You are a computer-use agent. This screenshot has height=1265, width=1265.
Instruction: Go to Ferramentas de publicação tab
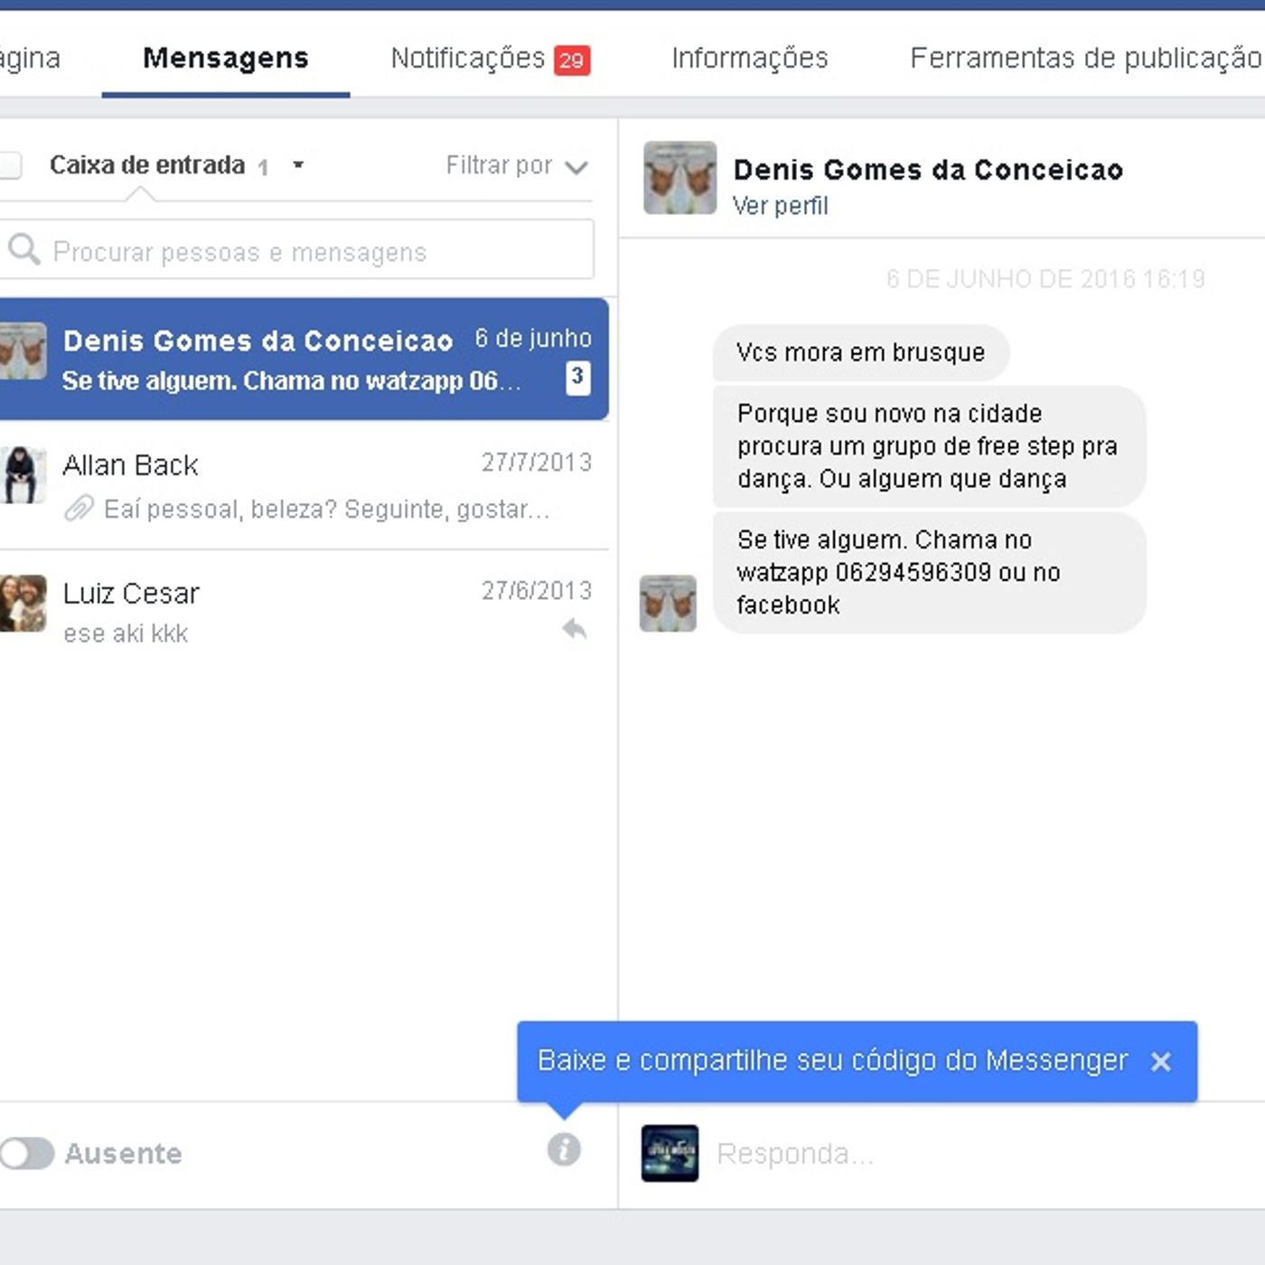click(x=1086, y=59)
